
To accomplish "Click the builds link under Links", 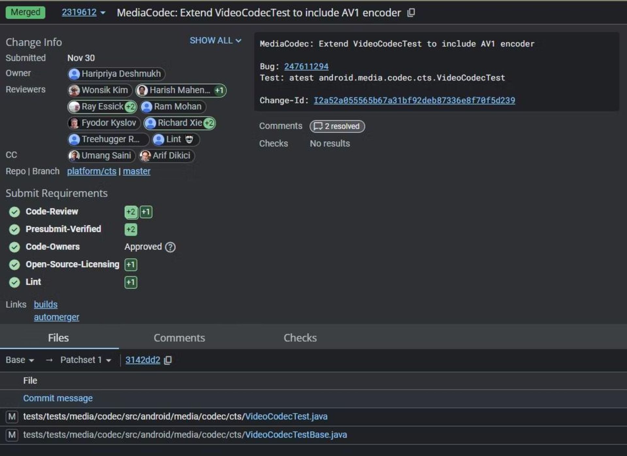I will click(x=45, y=305).
